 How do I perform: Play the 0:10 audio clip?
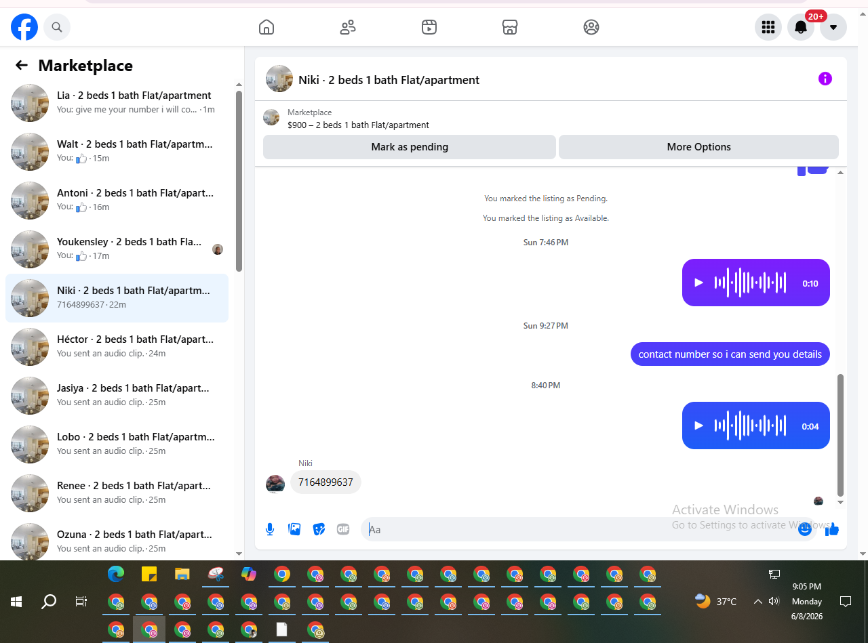click(699, 283)
